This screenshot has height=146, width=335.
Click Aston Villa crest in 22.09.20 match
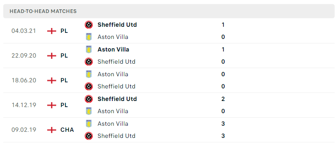(x=88, y=49)
